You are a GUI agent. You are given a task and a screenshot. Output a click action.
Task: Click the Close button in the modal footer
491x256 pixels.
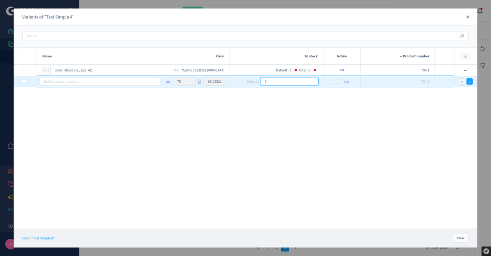[461, 238]
